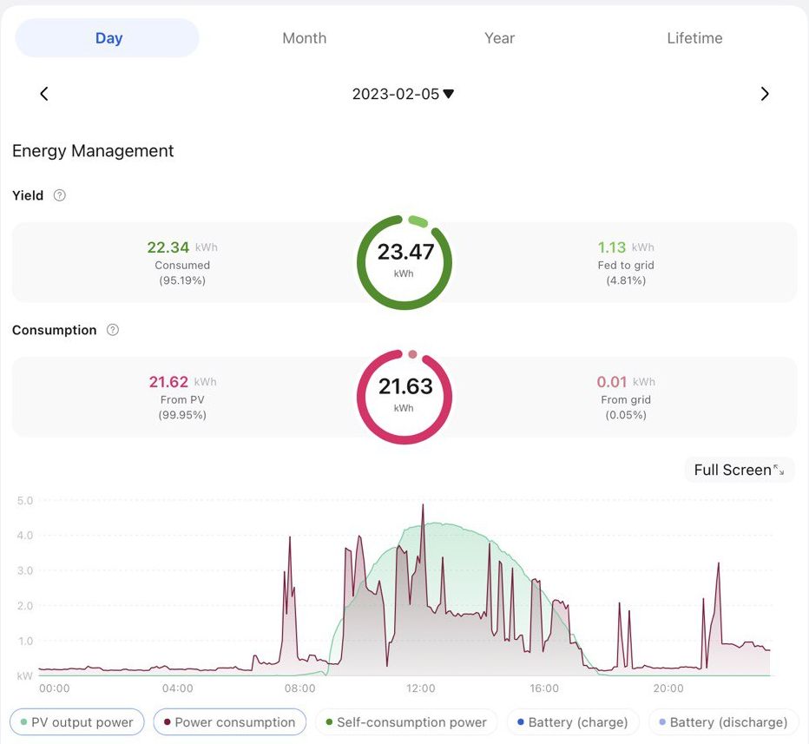Open the Consumption help question mark

coord(113,330)
